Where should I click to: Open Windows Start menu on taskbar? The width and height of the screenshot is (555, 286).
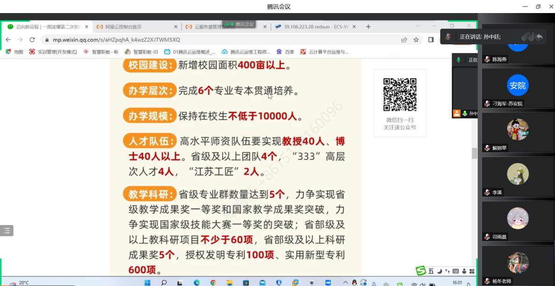point(147,282)
